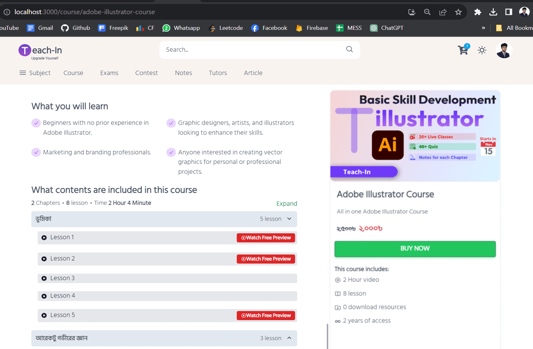Image resolution: width=533 pixels, height=349 pixels.
Task: Click the search magnifier icon in search bar
Action: click(x=349, y=49)
